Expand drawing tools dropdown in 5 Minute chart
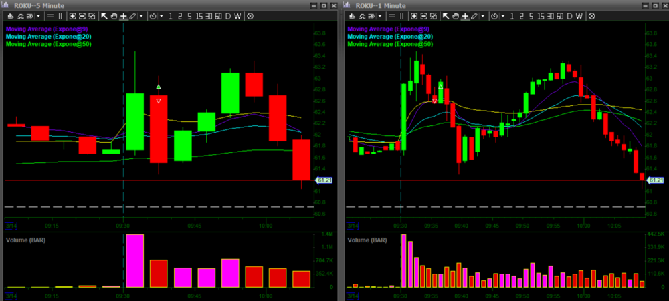Viewport: 669px width, 301px height. pos(141,15)
